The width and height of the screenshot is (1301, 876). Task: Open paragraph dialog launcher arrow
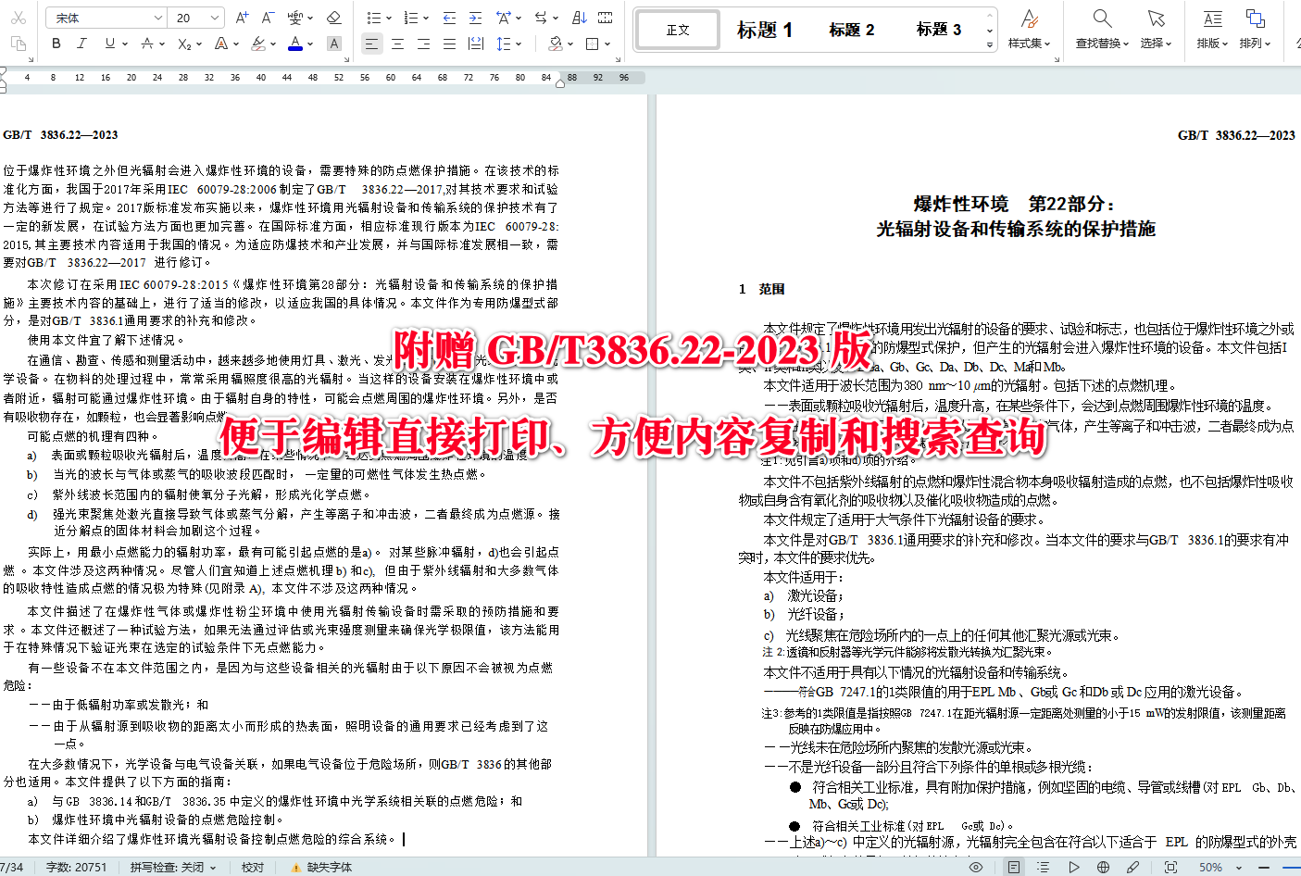pyautogui.click(x=619, y=57)
